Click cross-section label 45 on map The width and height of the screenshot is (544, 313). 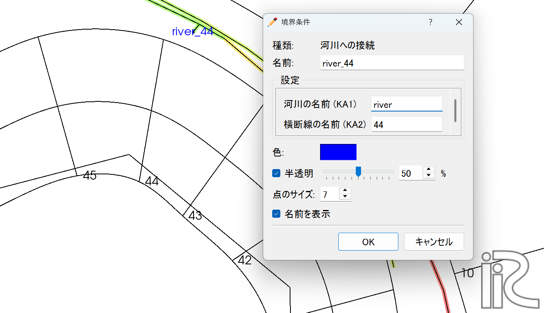90,175
